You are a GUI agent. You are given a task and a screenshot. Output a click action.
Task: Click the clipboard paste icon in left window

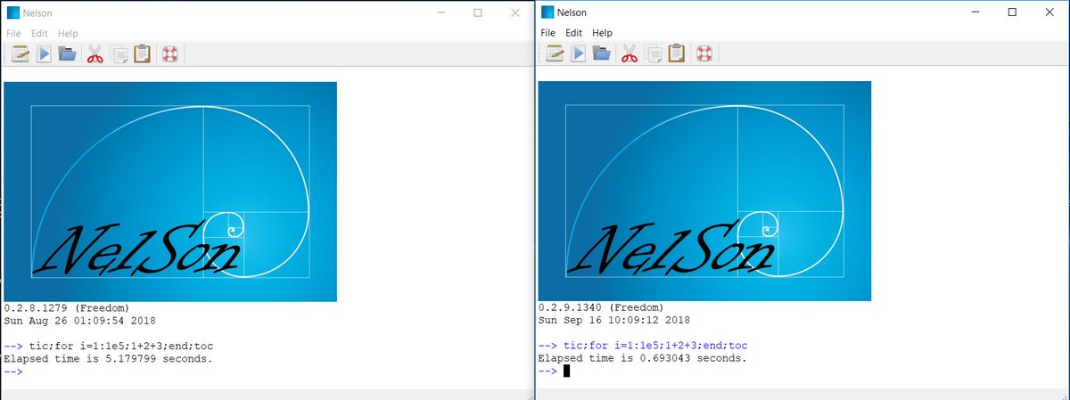tap(142, 53)
